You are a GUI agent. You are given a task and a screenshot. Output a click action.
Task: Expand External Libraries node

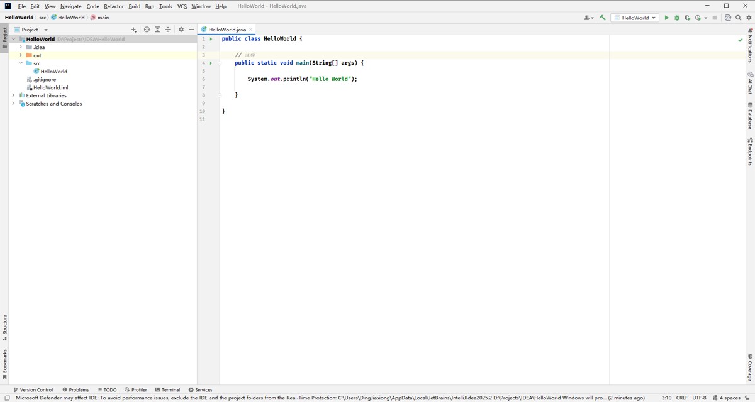(13, 95)
